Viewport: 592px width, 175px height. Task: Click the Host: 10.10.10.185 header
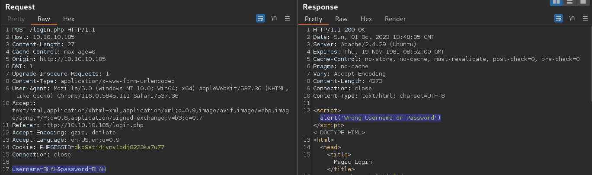coord(43,37)
